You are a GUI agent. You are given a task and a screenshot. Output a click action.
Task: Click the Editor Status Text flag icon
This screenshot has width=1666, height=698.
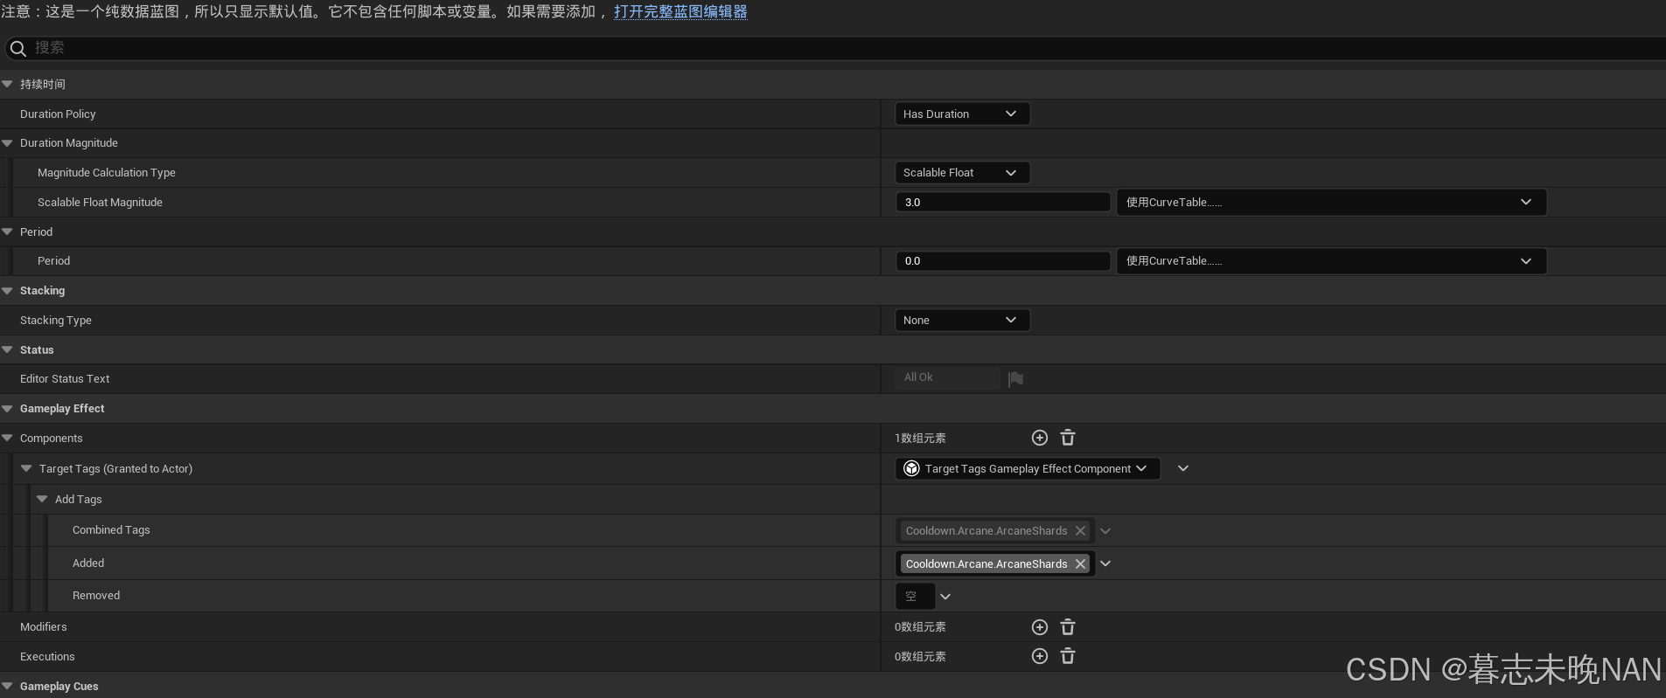coord(1015,379)
